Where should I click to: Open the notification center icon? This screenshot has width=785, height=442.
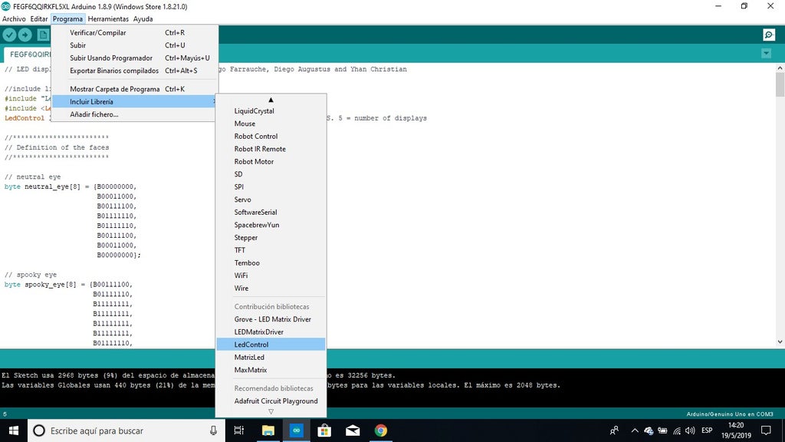[766, 430]
